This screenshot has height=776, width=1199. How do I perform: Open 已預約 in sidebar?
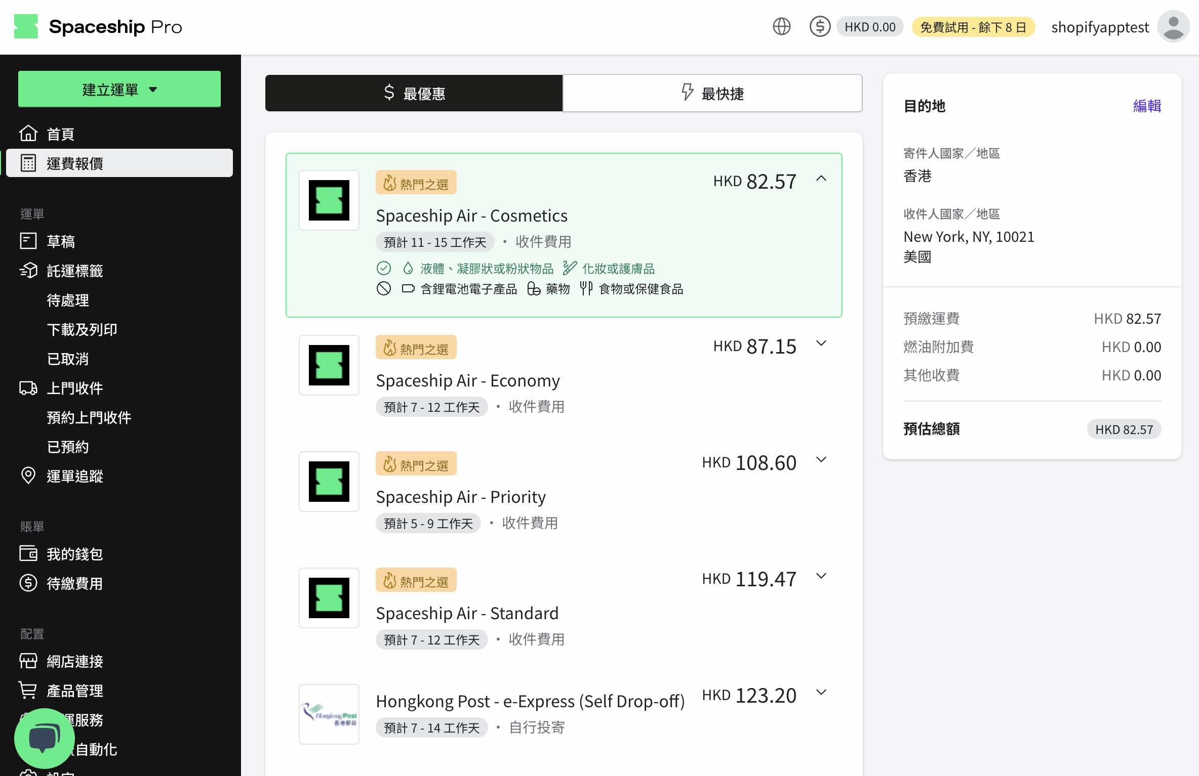[x=68, y=447]
